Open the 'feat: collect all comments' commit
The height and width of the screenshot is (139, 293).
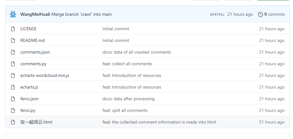coord(127,64)
